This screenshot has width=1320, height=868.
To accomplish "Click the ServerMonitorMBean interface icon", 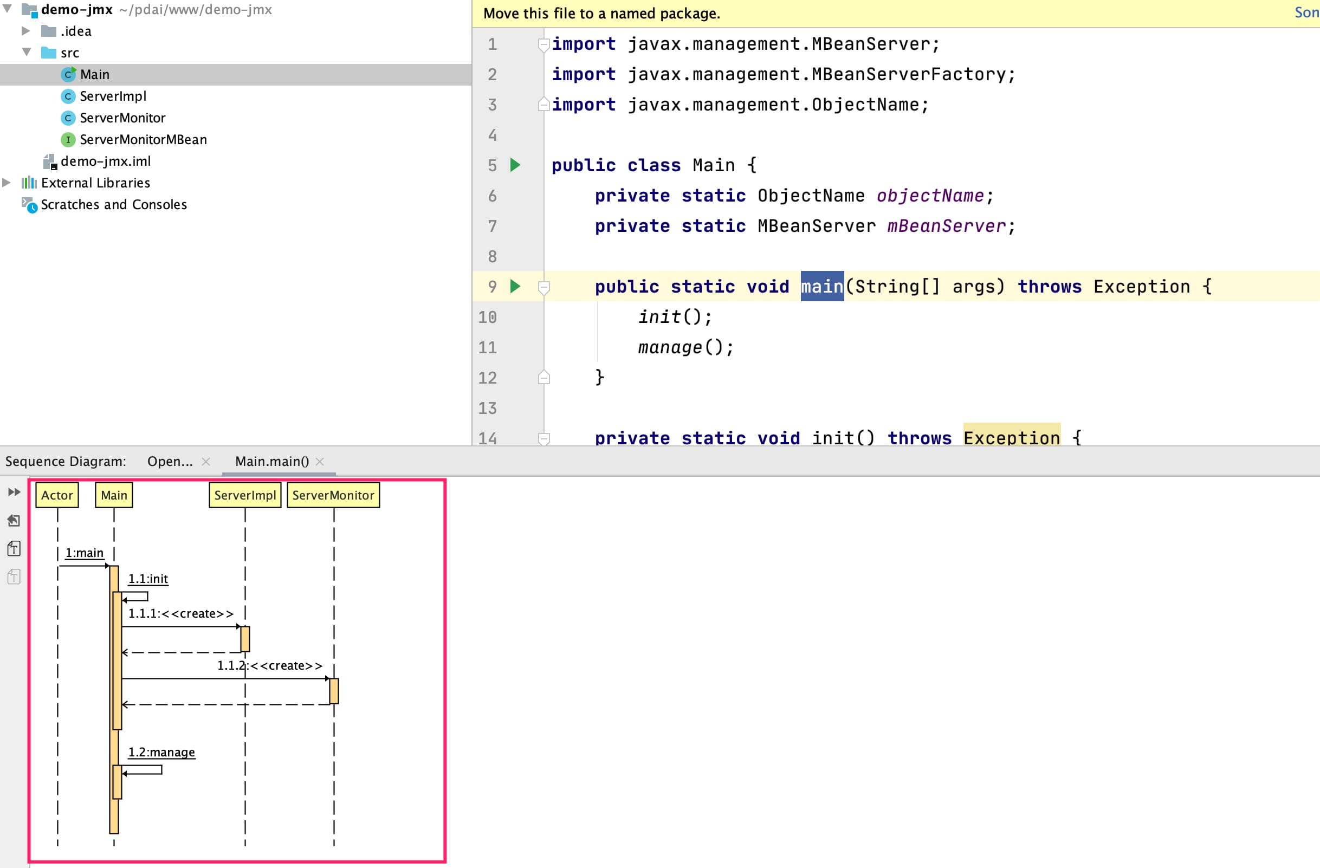I will point(68,140).
